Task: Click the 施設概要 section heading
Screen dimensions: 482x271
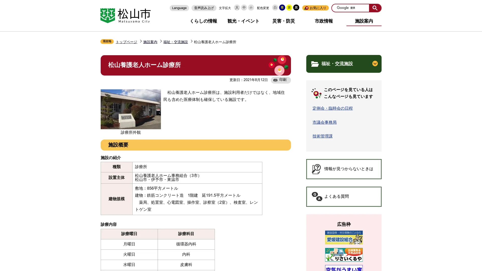Action: [196, 145]
